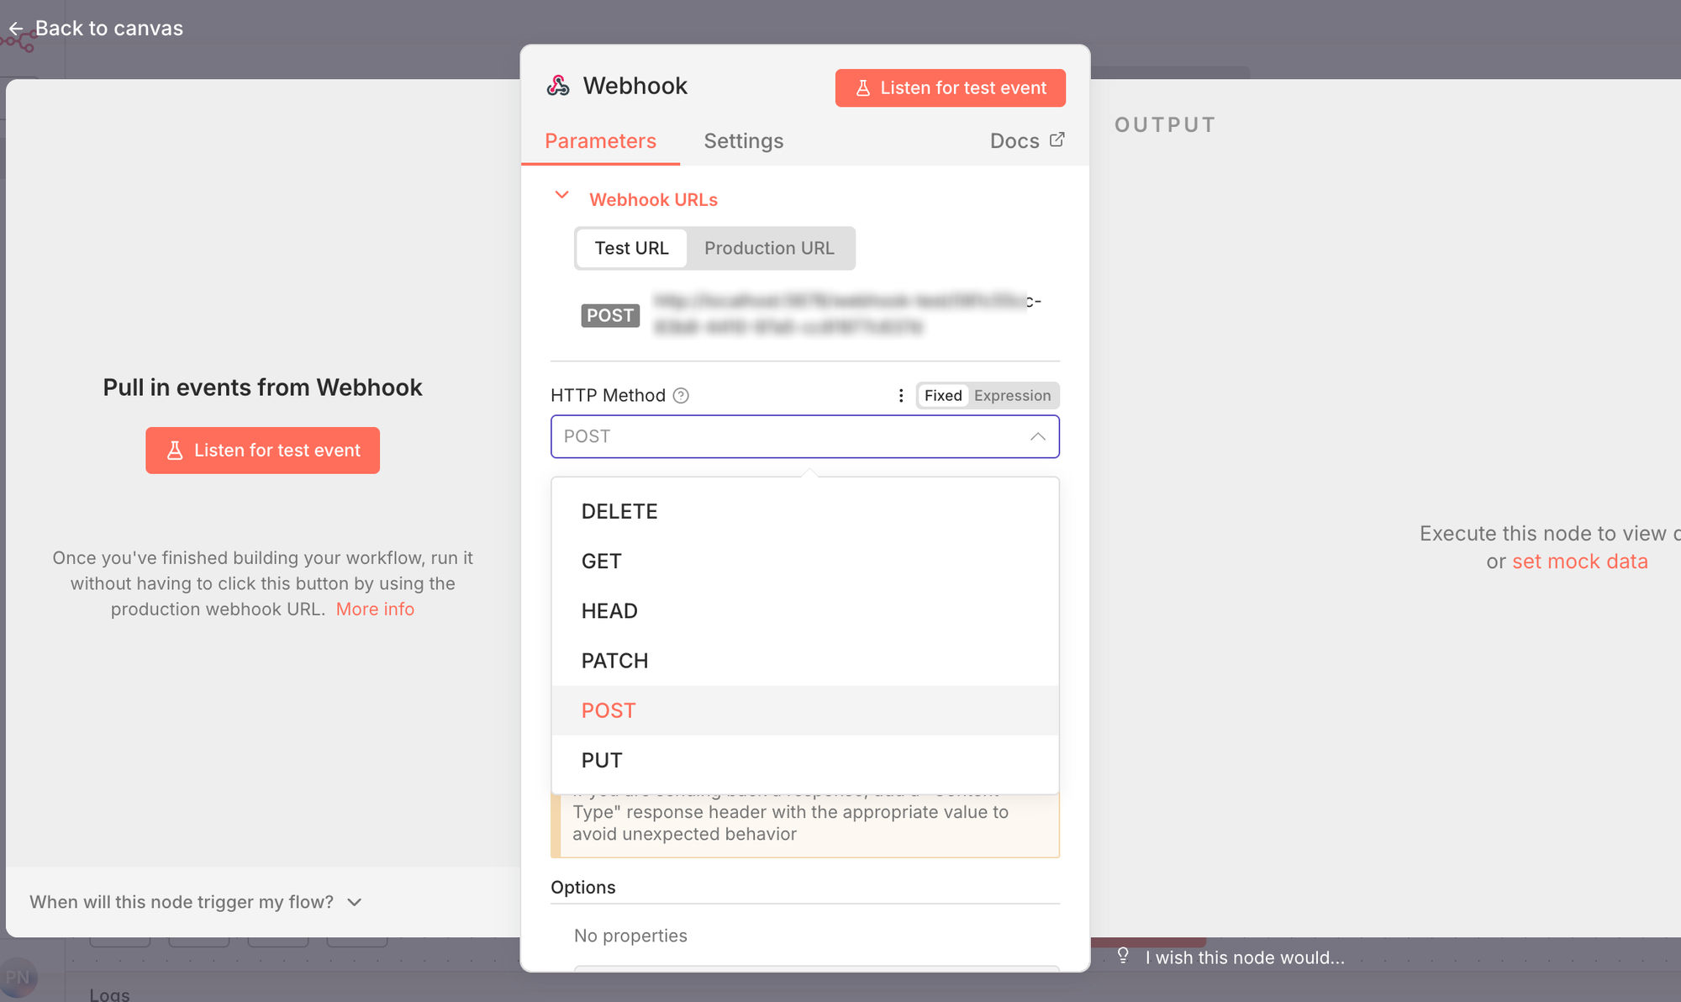Image resolution: width=1681 pixels, height=1002 pixels.
Task: Click the POST method badge beside URL
Action: pyautogui.click(x=610, y=315)
